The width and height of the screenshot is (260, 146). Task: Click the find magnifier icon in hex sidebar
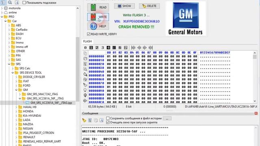tap(85, 69)
